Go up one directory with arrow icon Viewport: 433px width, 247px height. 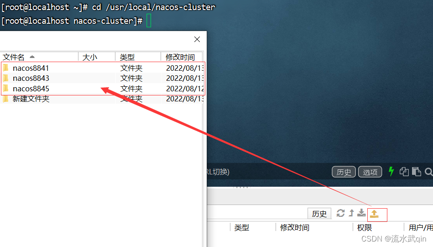pyautogui.click(x=351, y=213)
